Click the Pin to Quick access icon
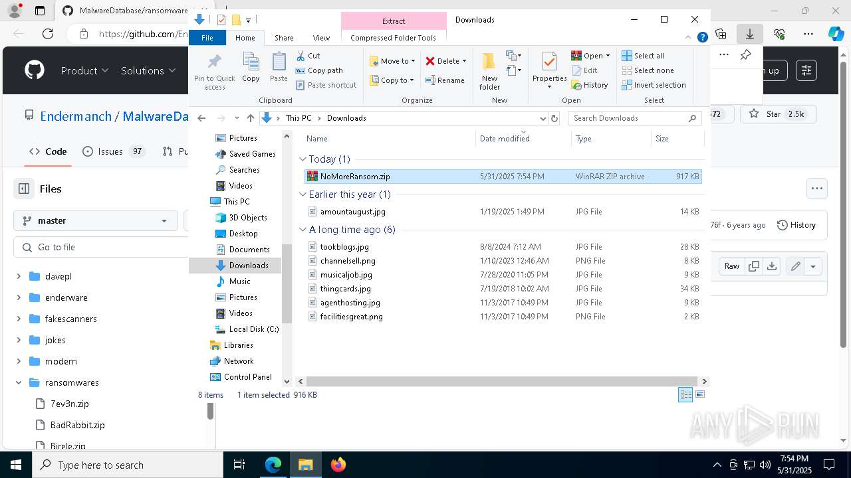 [x=214, y=72]
